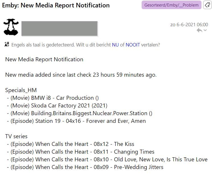Click the TV series section heading
The height and width of the screenshot is (175, 212).
(x=16, y=136)
